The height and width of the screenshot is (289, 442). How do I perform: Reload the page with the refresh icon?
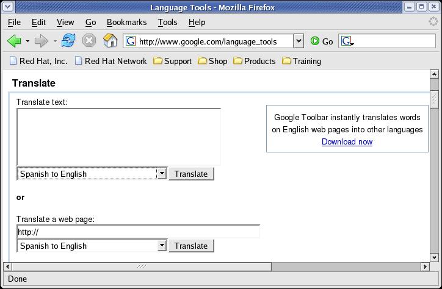pos(68,41)
